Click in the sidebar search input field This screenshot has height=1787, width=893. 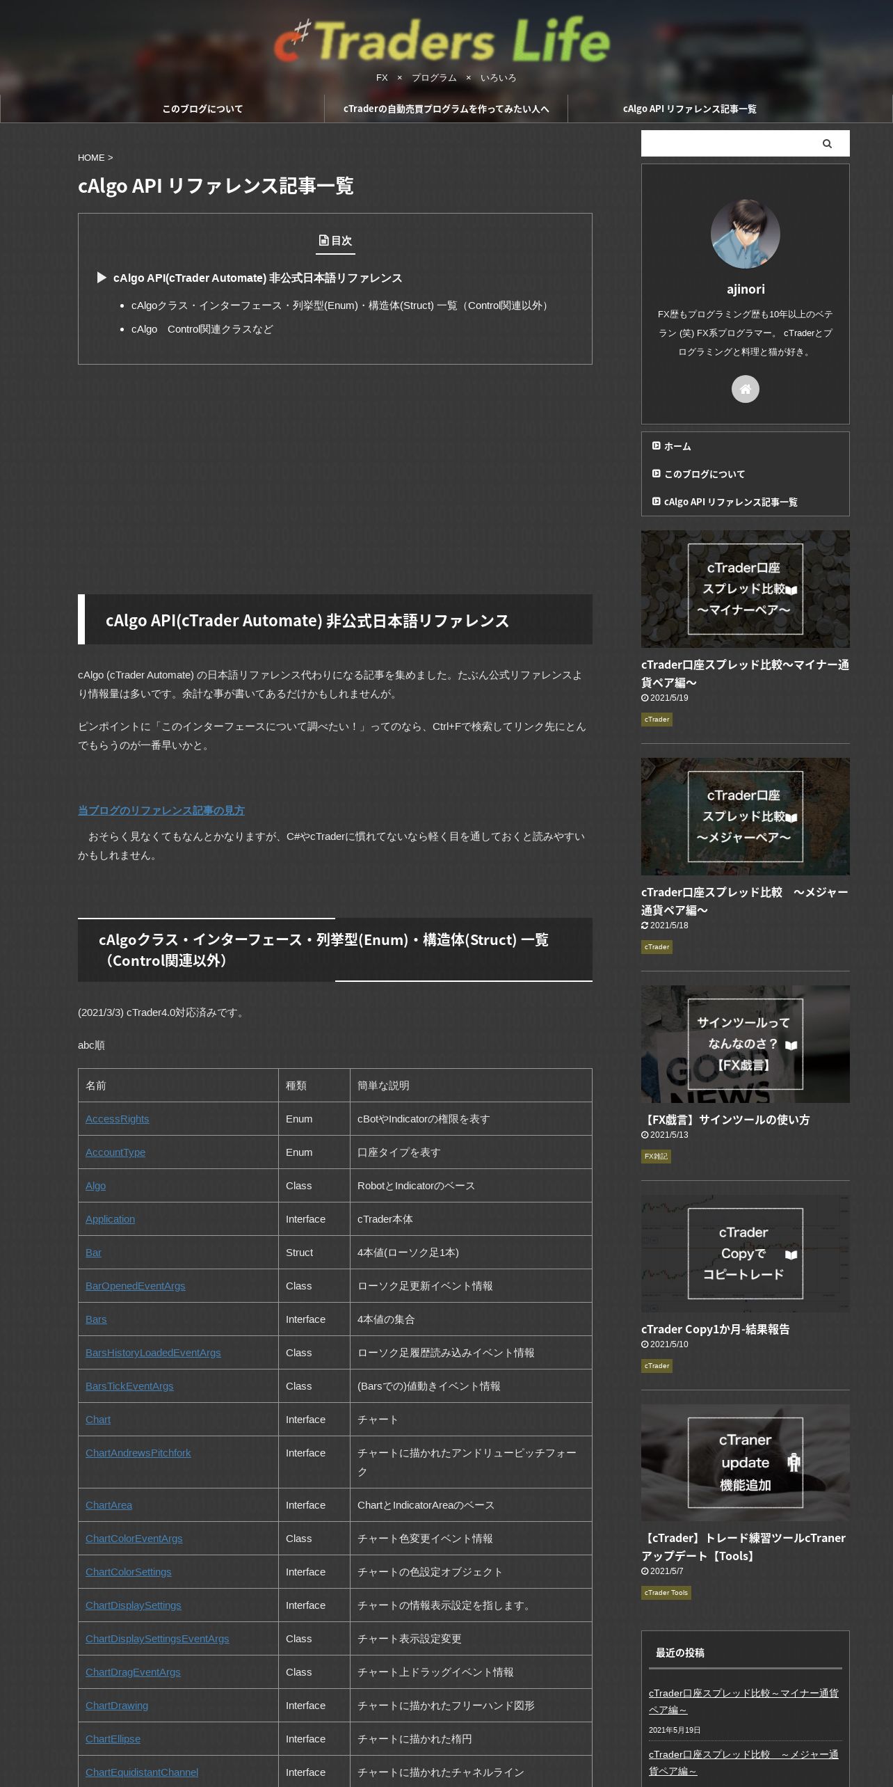point(726,143)
